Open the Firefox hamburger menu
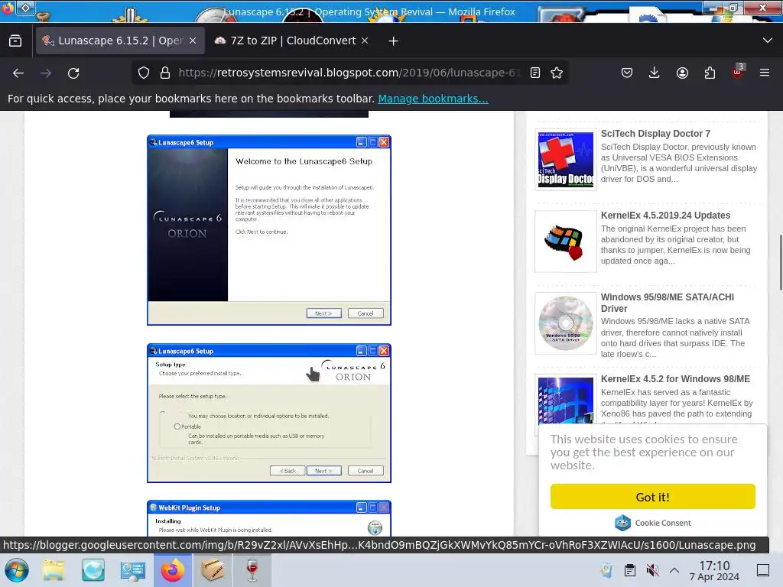The image size is (783, 587). (765, 73)
